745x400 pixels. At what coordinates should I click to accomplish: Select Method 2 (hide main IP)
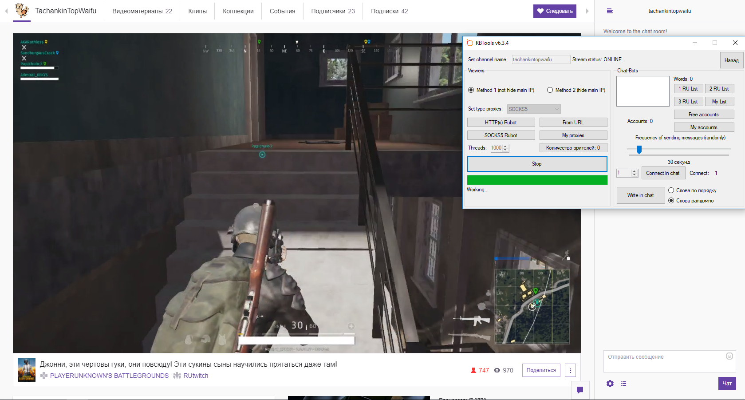550,90
